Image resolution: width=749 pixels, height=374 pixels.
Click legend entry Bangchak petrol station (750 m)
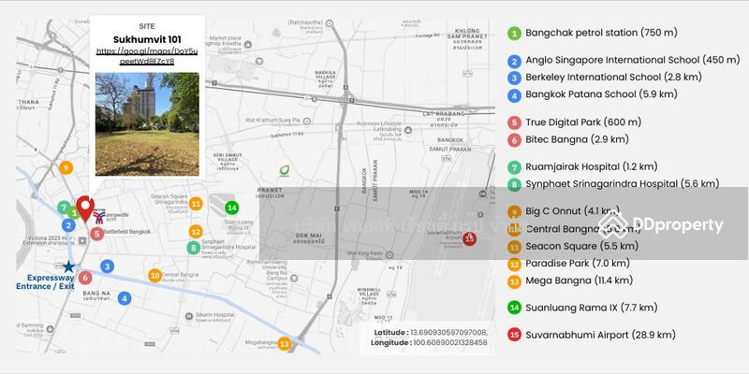click(x=601, y=33)
